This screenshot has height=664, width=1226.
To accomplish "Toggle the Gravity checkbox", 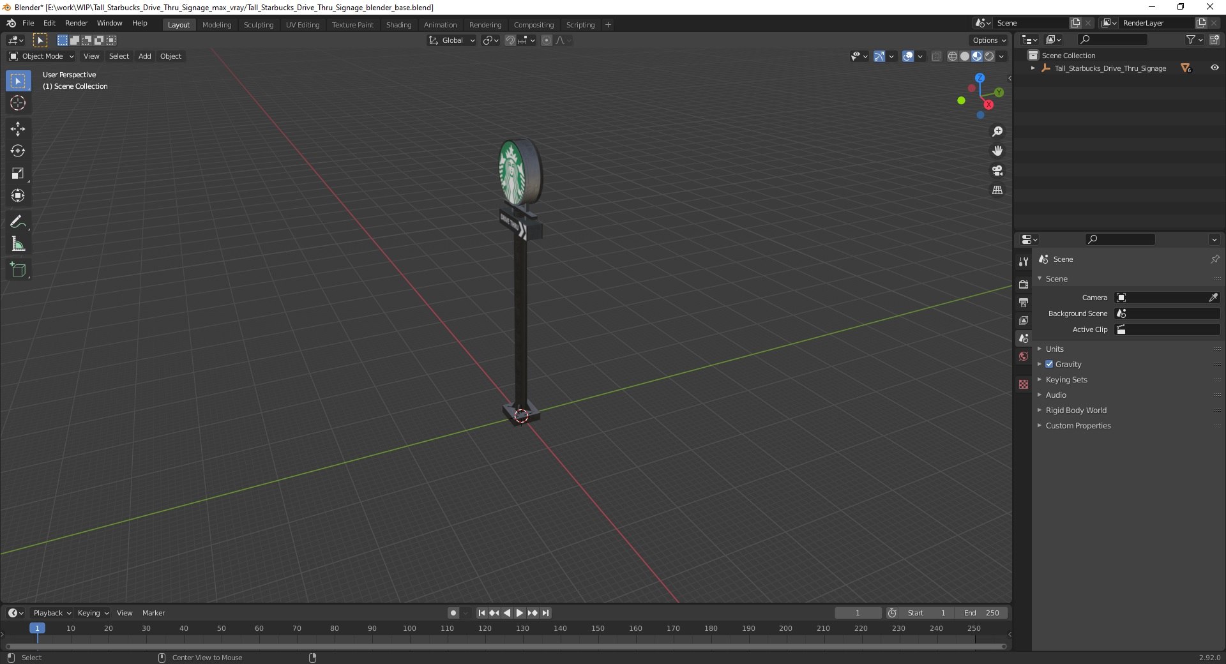I will pos(1049,364).
